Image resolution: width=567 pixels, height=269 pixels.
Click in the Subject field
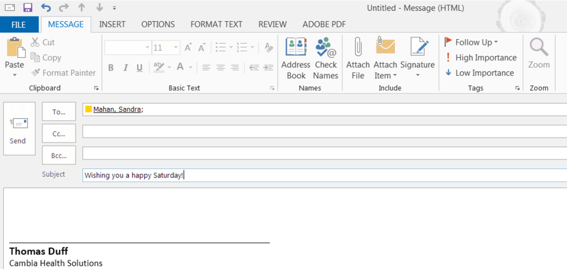point(325,176)
